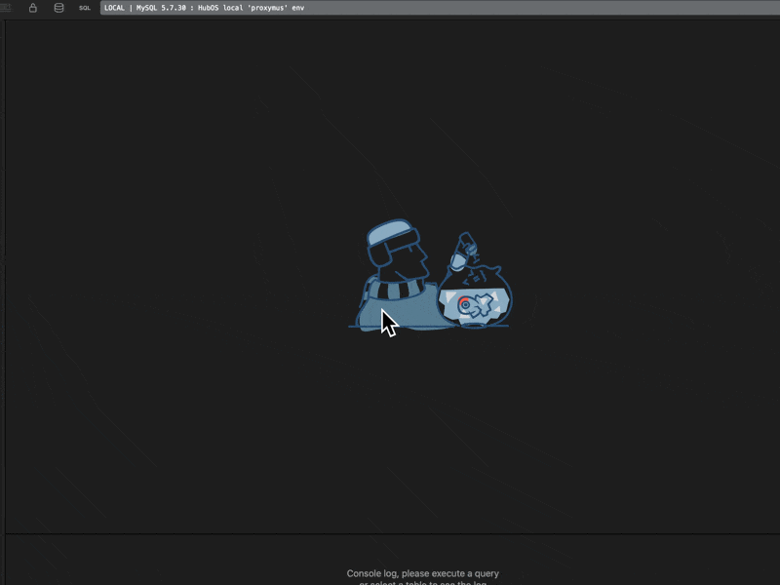Click the lock icon in the toolbar
Viewport: 780px width, 585px height.
[x=33, y=8]
